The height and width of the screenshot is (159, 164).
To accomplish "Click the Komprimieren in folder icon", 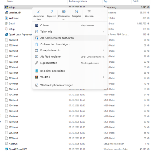I will pos(37,51).
